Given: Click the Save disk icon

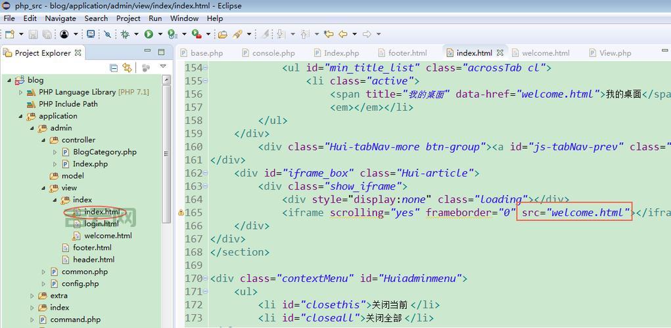Looking at the screenshot, I should tap(33, 34).
